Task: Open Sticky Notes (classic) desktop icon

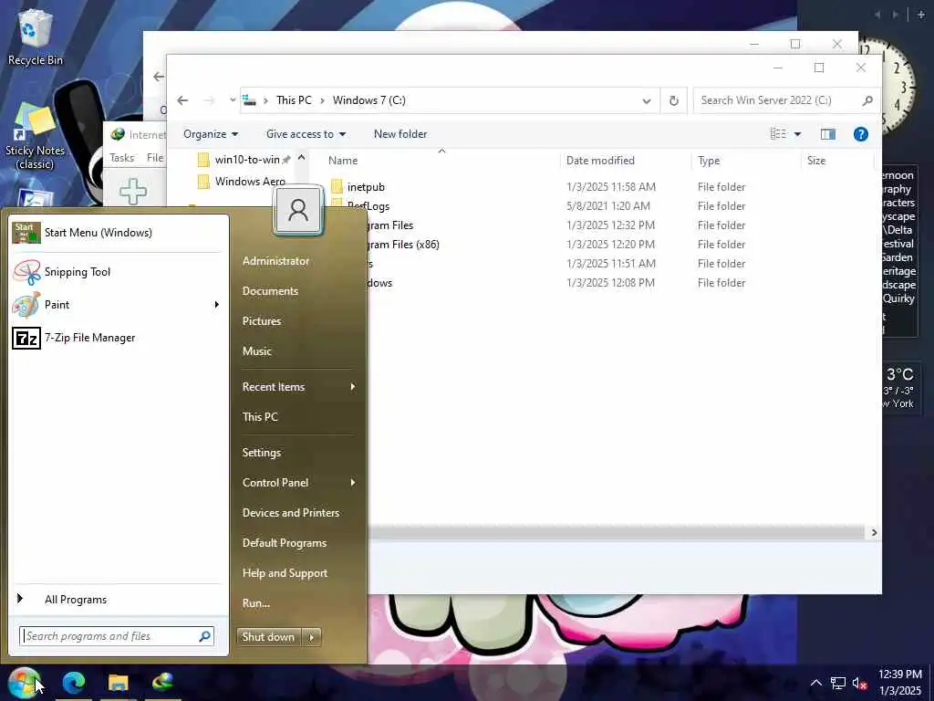Action: click(x=36, y=137)
